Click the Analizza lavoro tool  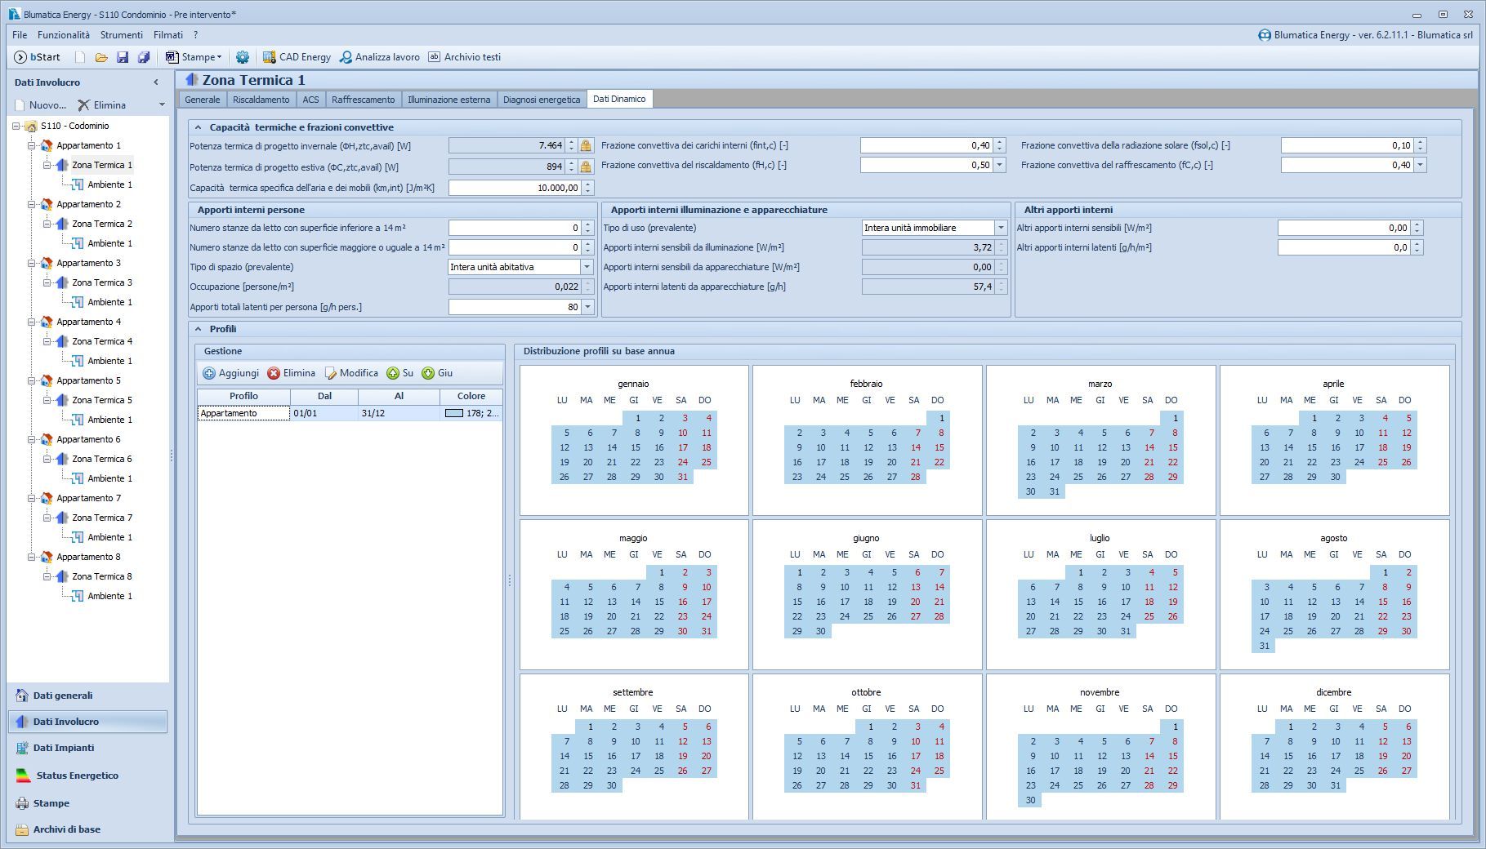(380, 57)
